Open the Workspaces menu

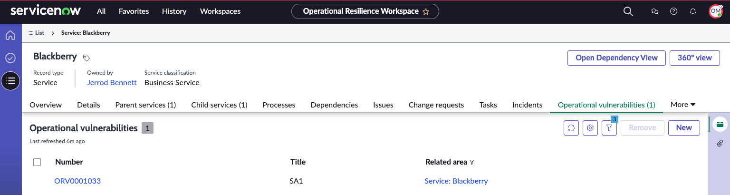click(x=220, y=11)
